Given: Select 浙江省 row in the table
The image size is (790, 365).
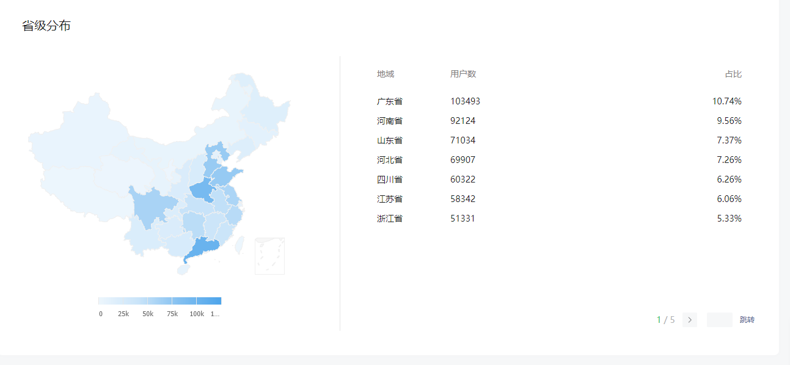Looking at the screenshot, I should 559,219.
